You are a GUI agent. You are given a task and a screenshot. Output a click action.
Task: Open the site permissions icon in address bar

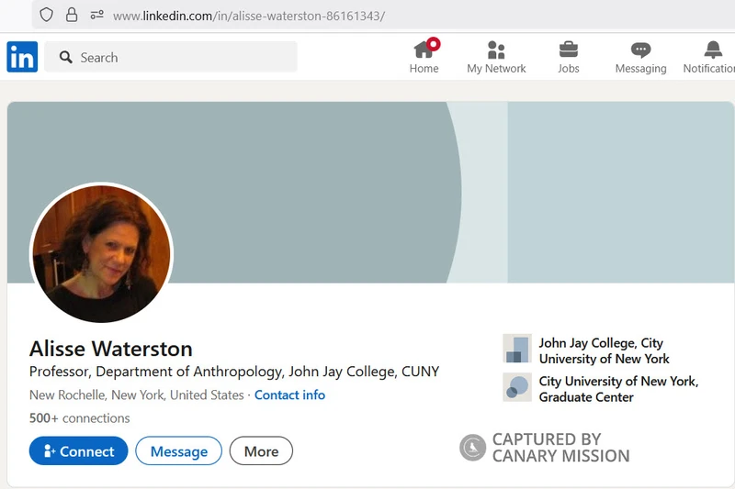coord(97,16)
